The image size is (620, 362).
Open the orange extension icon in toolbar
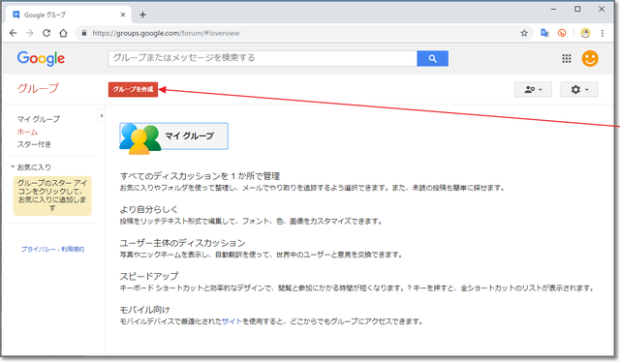[562, 33]
